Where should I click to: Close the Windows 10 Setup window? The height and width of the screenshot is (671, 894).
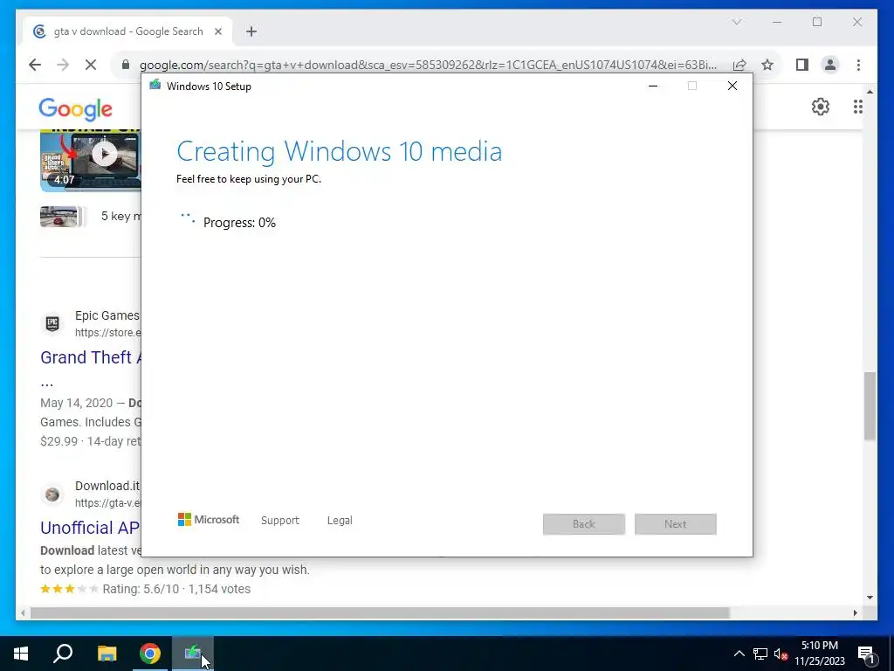click(732, 86)
